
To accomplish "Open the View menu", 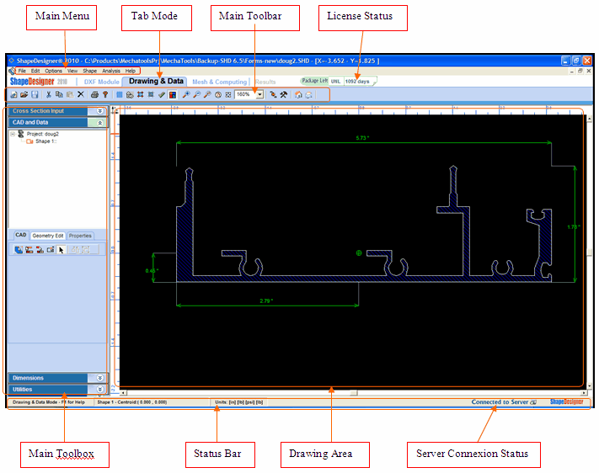I will click(x=72, y=71).
